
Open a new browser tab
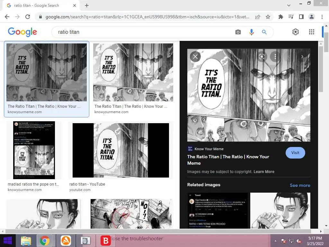tap(87, 6)
